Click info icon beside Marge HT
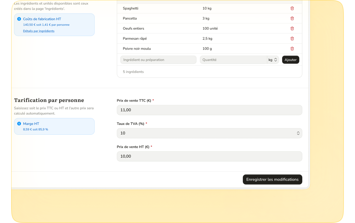 (x=19, y=124)
